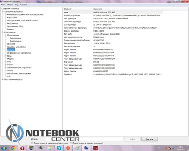Select the Драйвер row
The height and width of the screenshot is (151, 189).
pos(113,74)
